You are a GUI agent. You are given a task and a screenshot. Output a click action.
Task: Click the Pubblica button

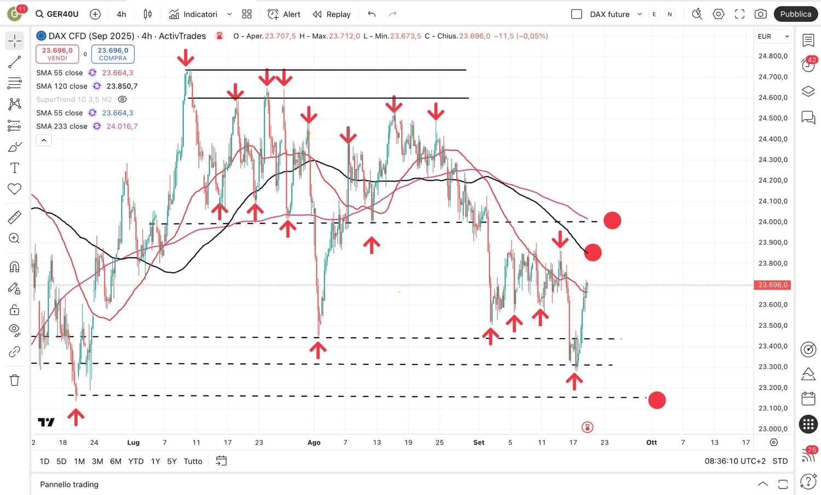pyautogui.click(x=796, y=14)
